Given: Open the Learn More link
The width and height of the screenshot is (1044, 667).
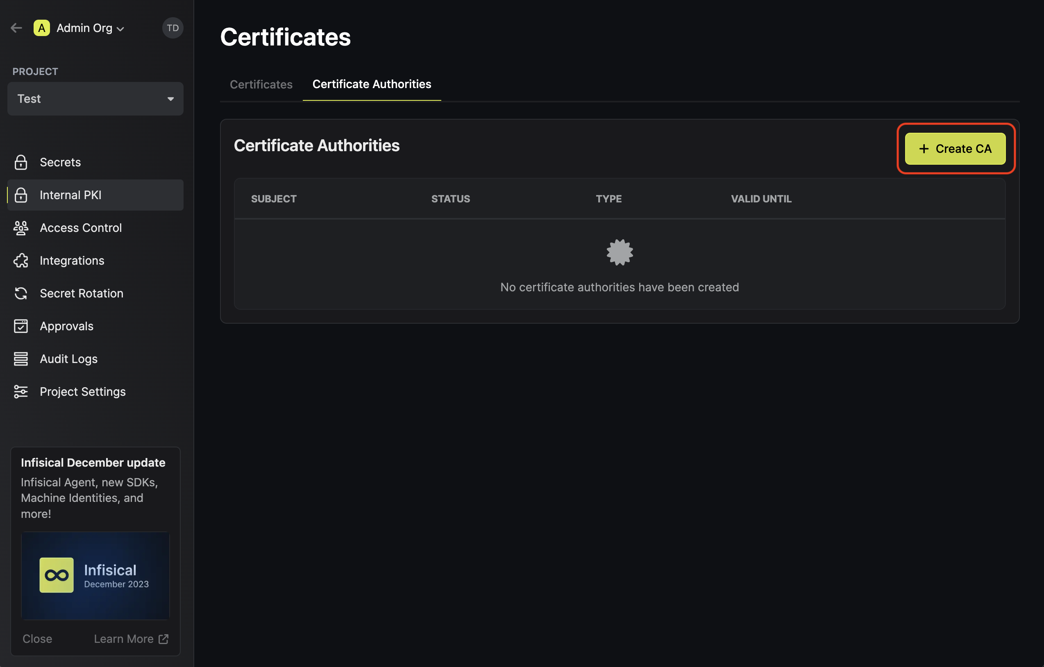Looking at the screenshot, I should click(131, 639).
